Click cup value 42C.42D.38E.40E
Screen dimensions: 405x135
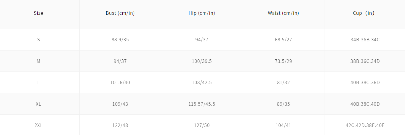click(x=365, y=126)
